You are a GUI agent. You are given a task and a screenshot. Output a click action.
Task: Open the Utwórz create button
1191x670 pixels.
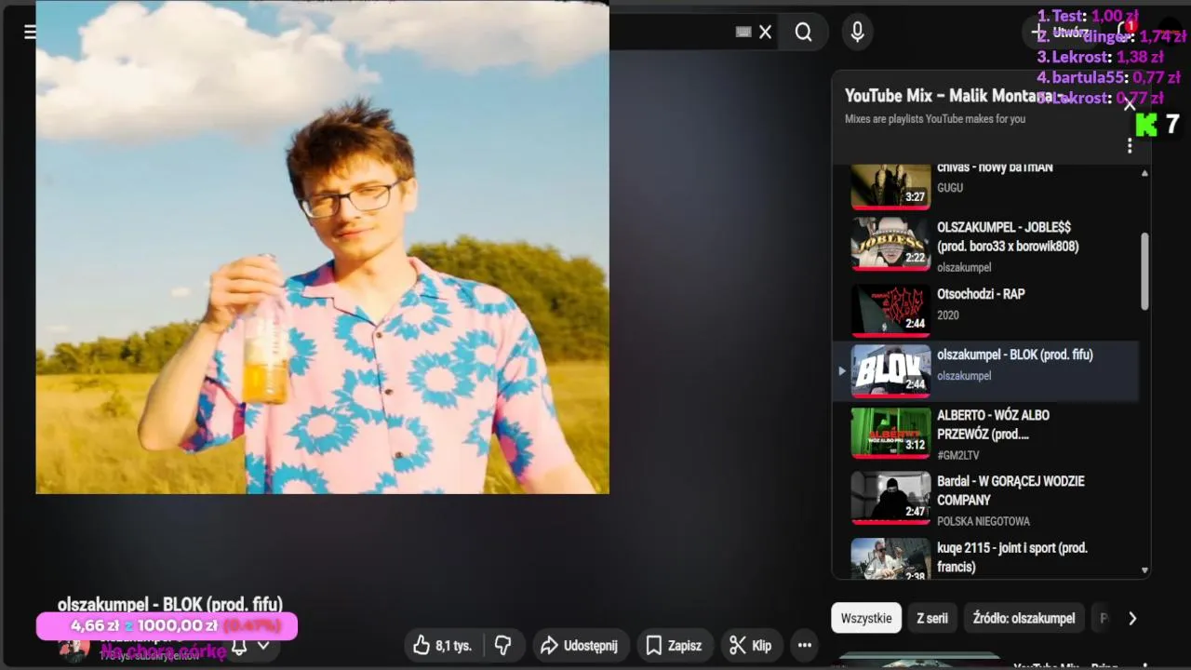1059,33
